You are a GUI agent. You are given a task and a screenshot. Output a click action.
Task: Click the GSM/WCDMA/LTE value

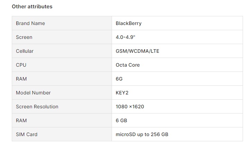point(137,51)
